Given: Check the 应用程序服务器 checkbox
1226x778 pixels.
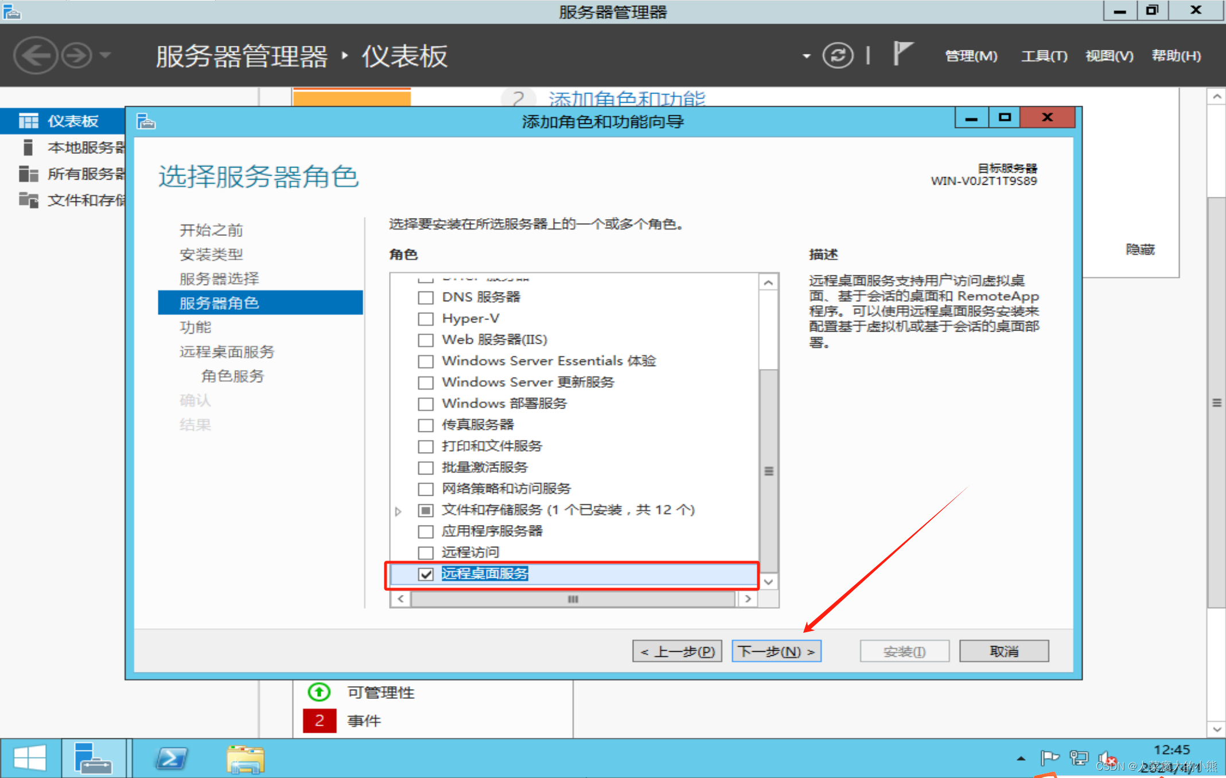Looking at the screenshot, I should (x=426, y=531).
